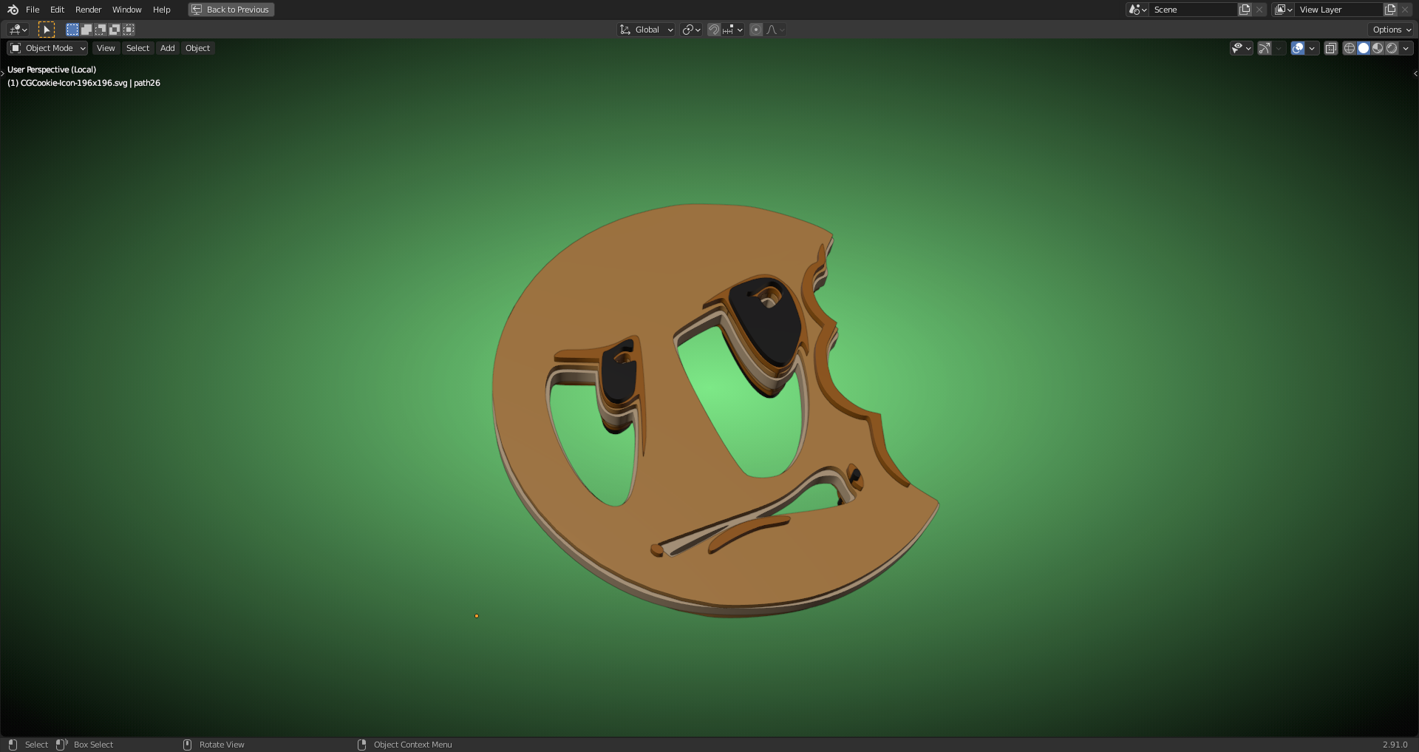
Task: Toggle X-Ray mode
Action: (x=1331, y=48)
